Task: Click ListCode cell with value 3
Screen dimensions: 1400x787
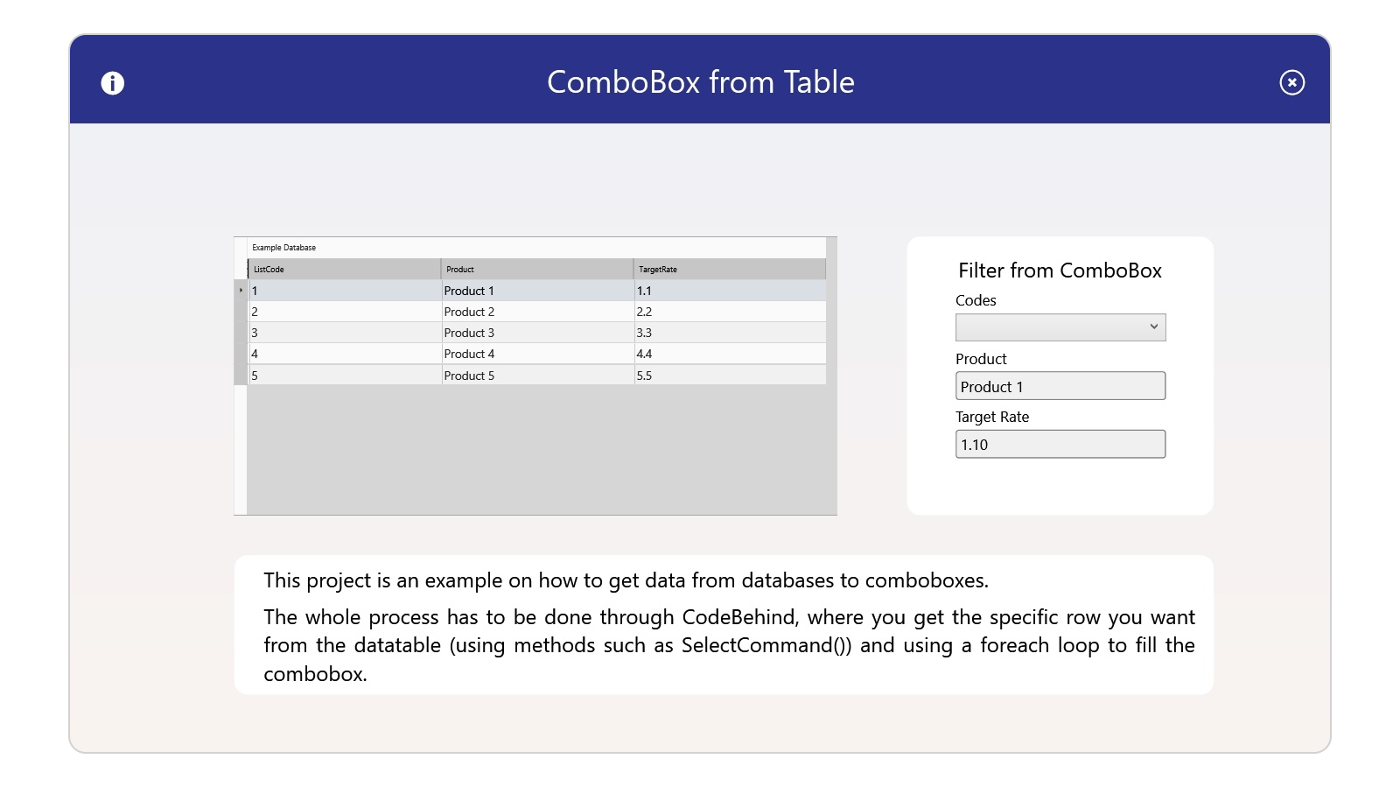Action: click(344, 333)
